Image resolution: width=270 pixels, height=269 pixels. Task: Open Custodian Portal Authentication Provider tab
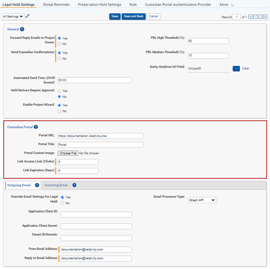point(178,4)
